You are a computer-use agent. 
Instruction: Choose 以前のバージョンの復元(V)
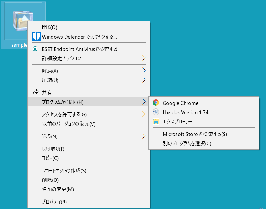click(89, 124)
